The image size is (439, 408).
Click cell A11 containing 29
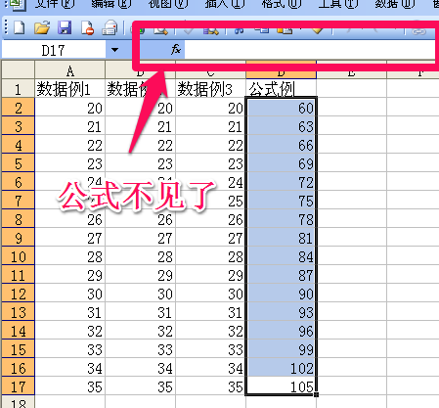69,275
